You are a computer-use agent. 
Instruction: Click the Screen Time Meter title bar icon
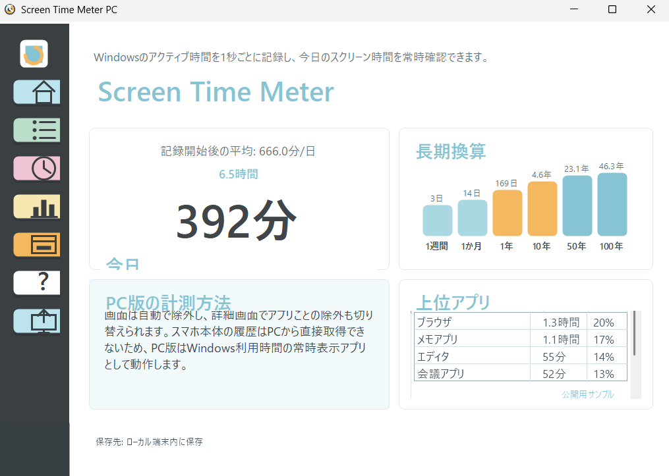click(x=10, y=9)
